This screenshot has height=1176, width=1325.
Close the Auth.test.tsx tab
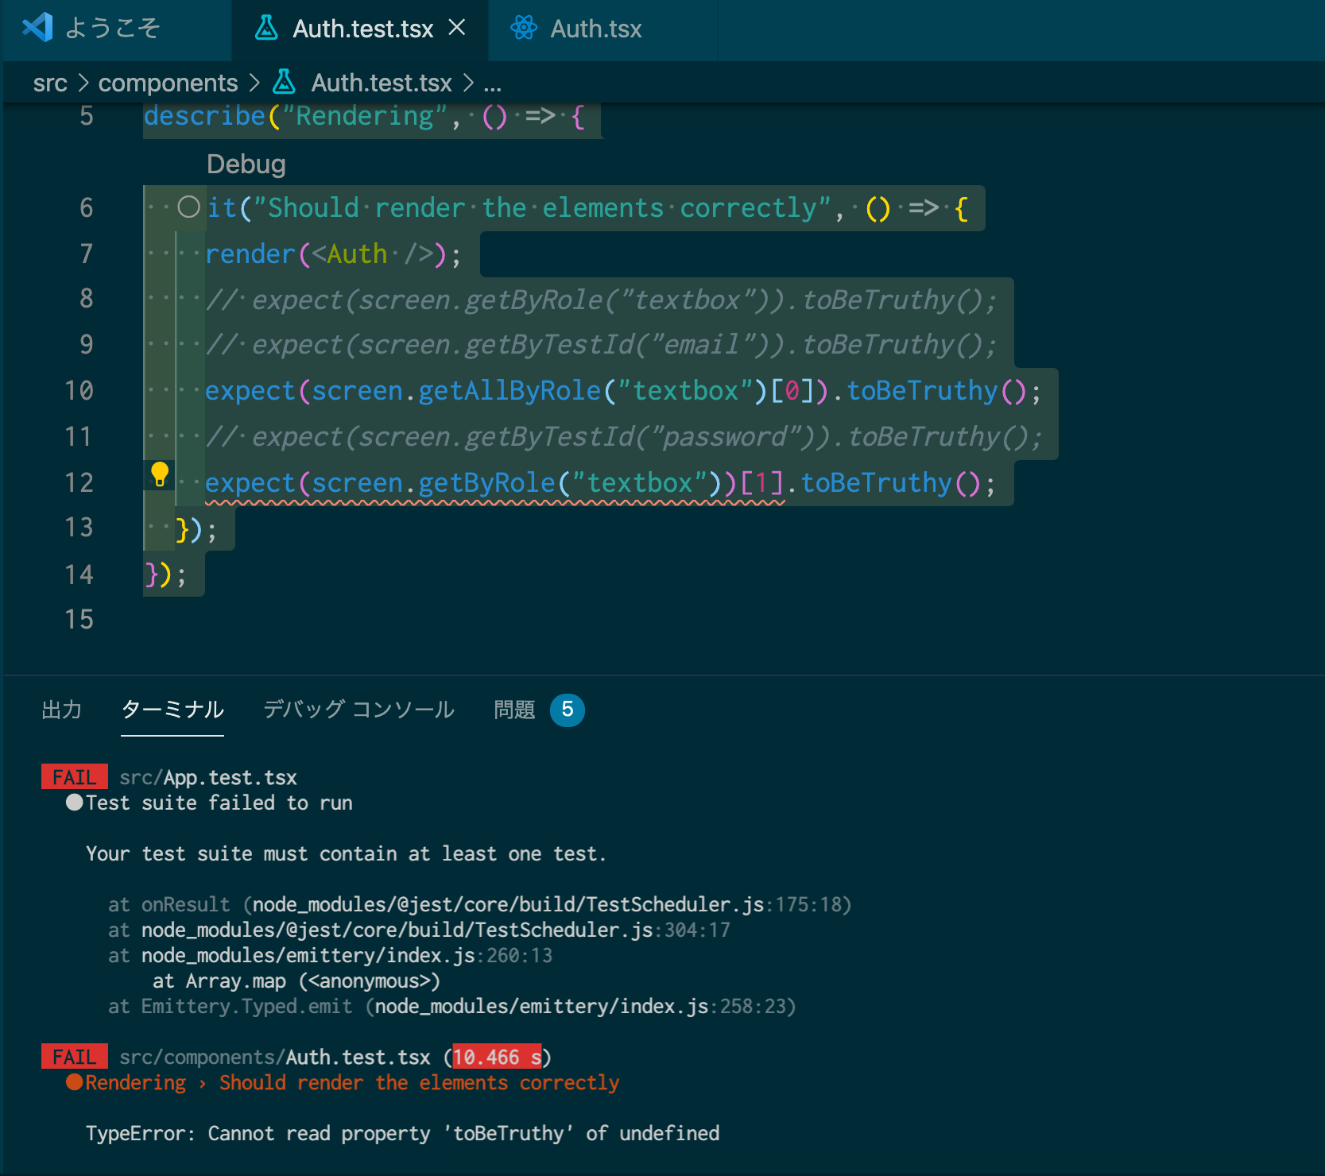[457, 28]
